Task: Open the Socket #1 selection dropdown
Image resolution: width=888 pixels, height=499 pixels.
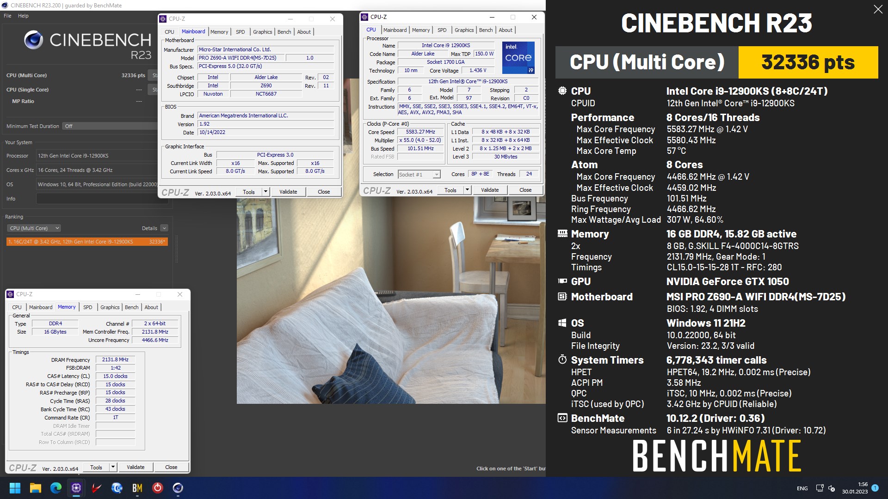Action: click(419, 174)
